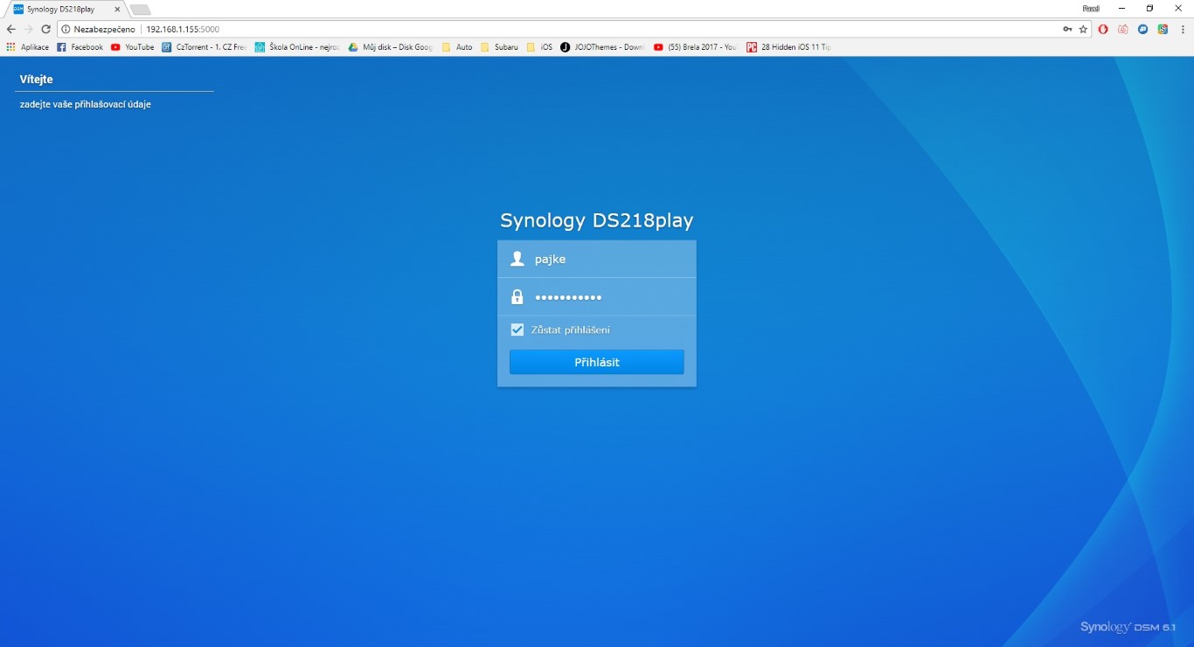Click the blue chat bubble extension icon
The width and height of the screenshot is (1194, 647).
point(1142,29)
